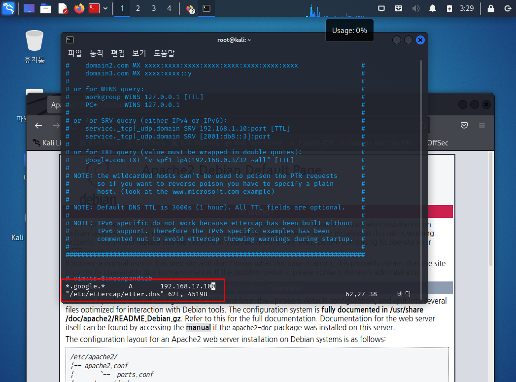Toggle the volume speaker icon
The width and height of the screenshot is (516, 382).
point(415,8)
